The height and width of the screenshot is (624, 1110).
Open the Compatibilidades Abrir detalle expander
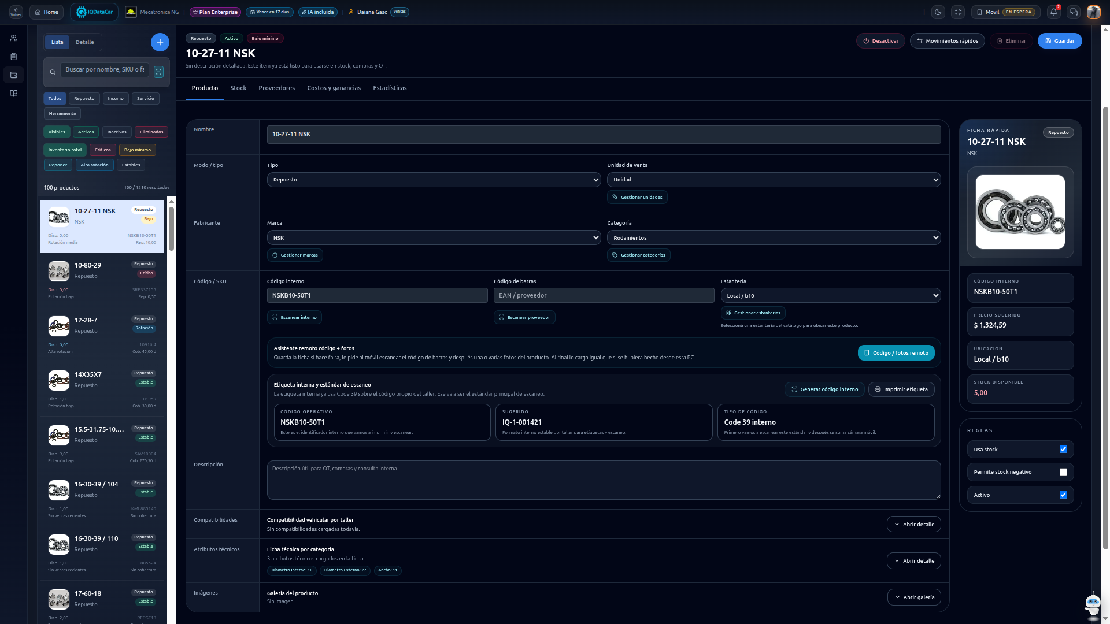[913, 524]
